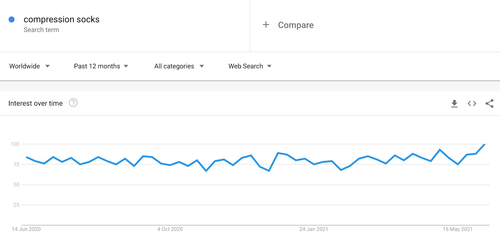500x250 pixels.
Task: Click the plus icon next to Compare
Action: (x=266, y=25)
